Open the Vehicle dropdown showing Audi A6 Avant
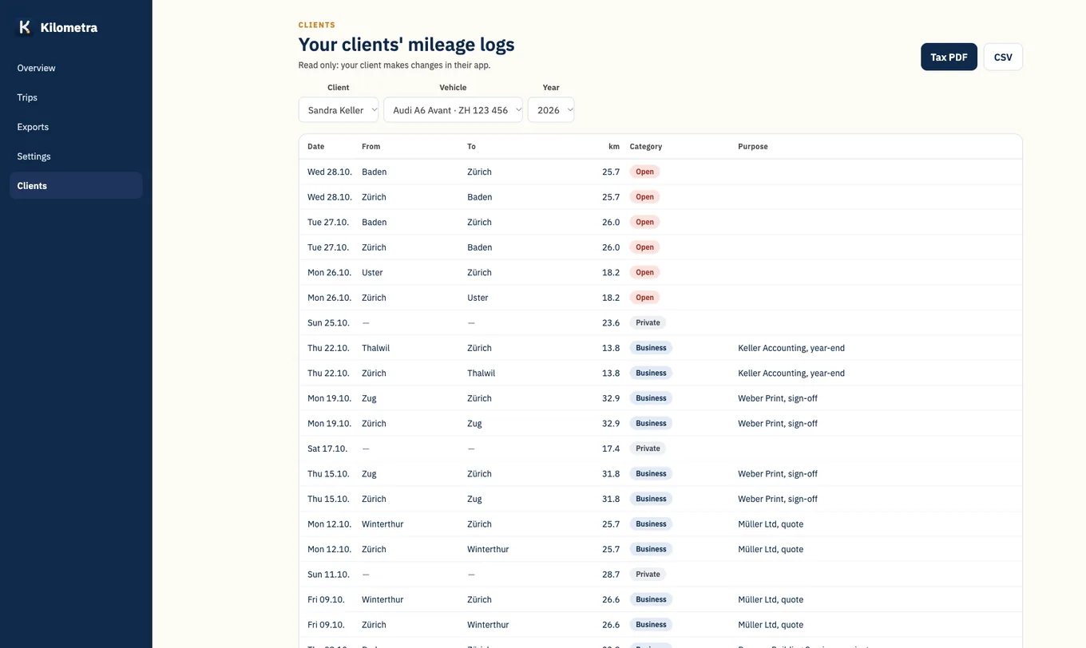The image size is (1086, 648). [454, 110]
